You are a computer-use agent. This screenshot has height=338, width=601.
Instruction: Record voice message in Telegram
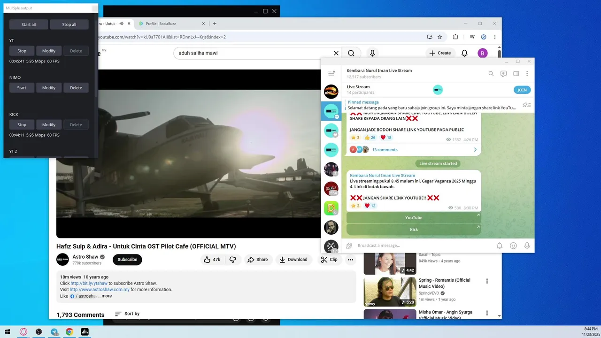527,246
